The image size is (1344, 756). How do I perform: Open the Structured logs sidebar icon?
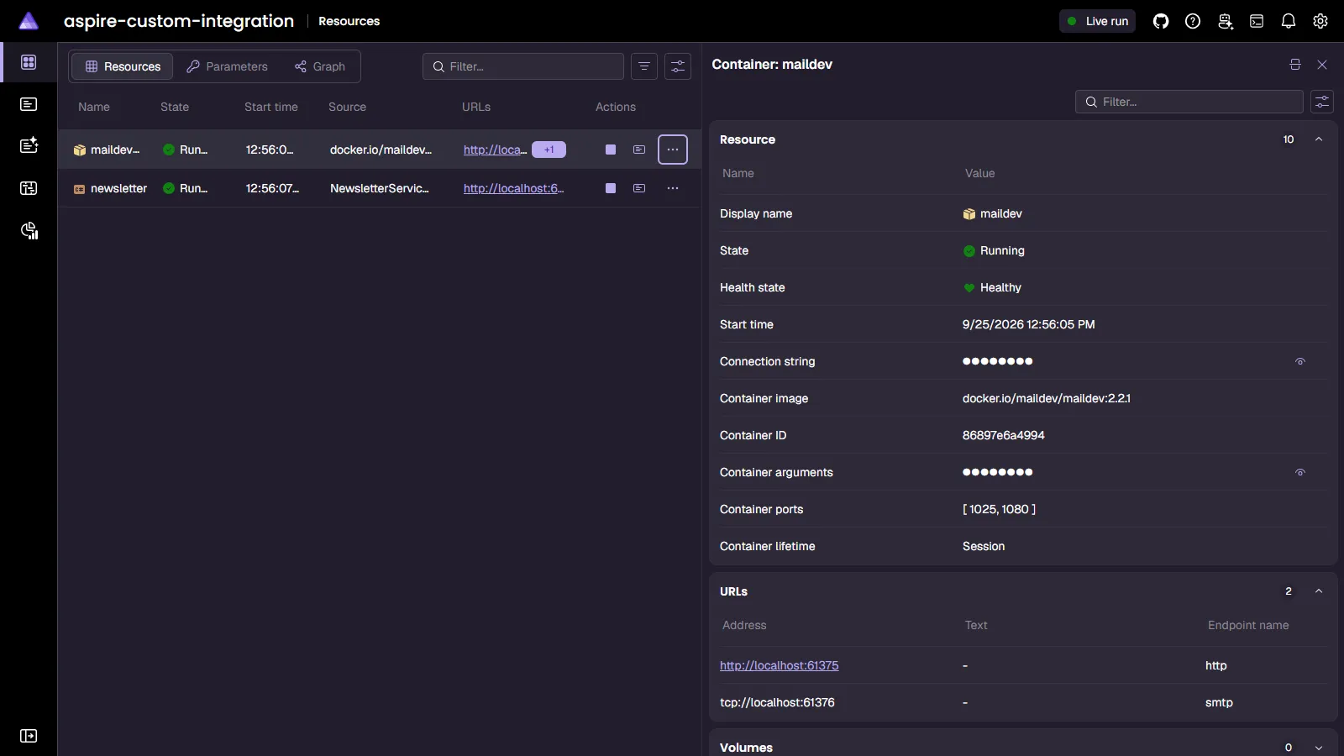pos(29,145)
